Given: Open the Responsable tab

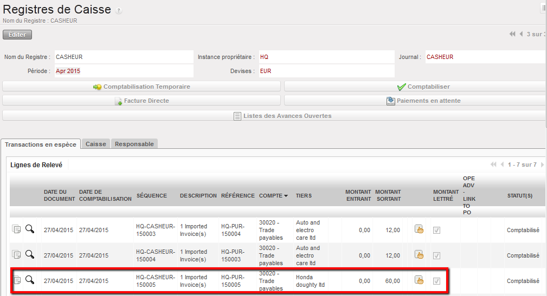Looking at the screenshot, I should (x=134, y=144).
